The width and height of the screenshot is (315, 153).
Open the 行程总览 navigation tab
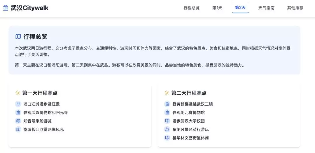(x=191, y=8)
